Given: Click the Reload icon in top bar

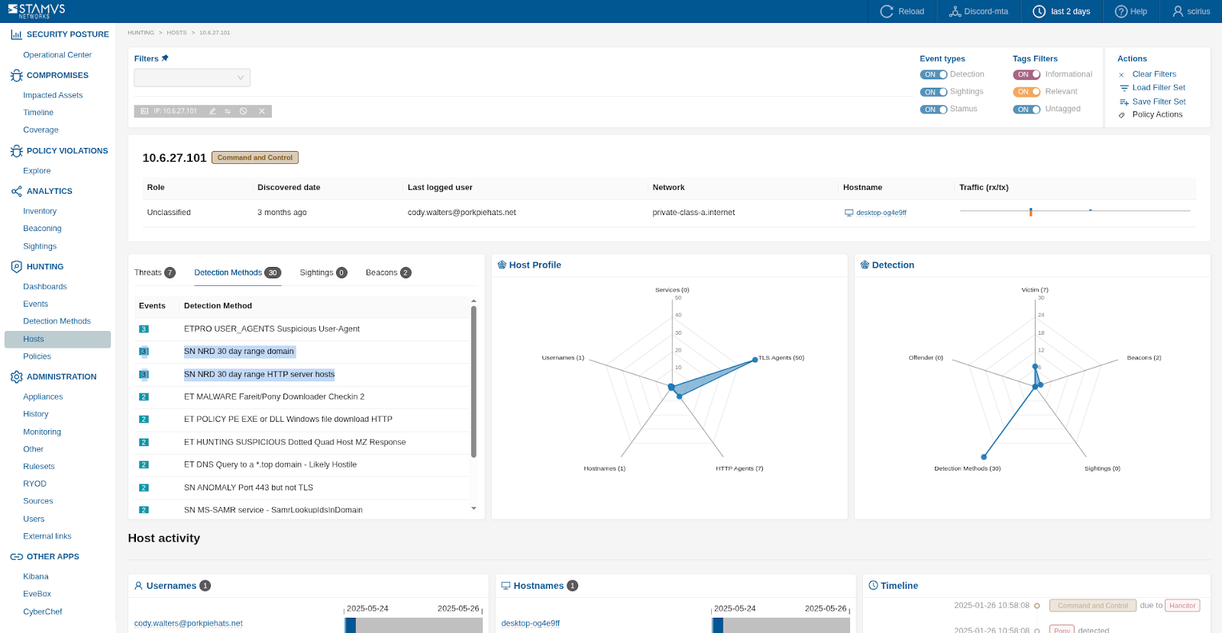Looking at the screenshot, I should click(x=887, y=11).
